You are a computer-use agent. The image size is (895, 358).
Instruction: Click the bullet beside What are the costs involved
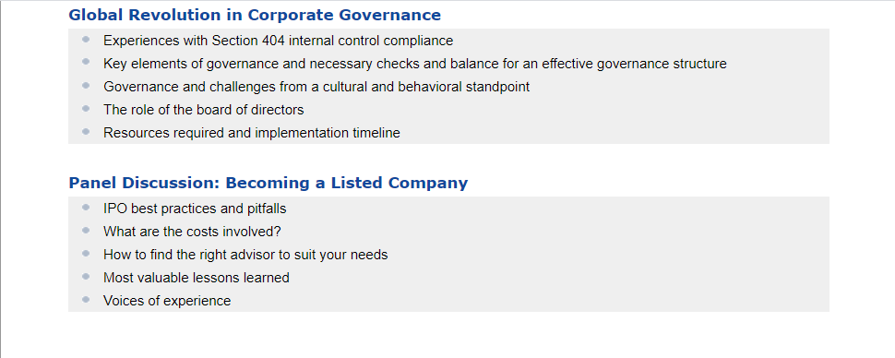(86, 230)
